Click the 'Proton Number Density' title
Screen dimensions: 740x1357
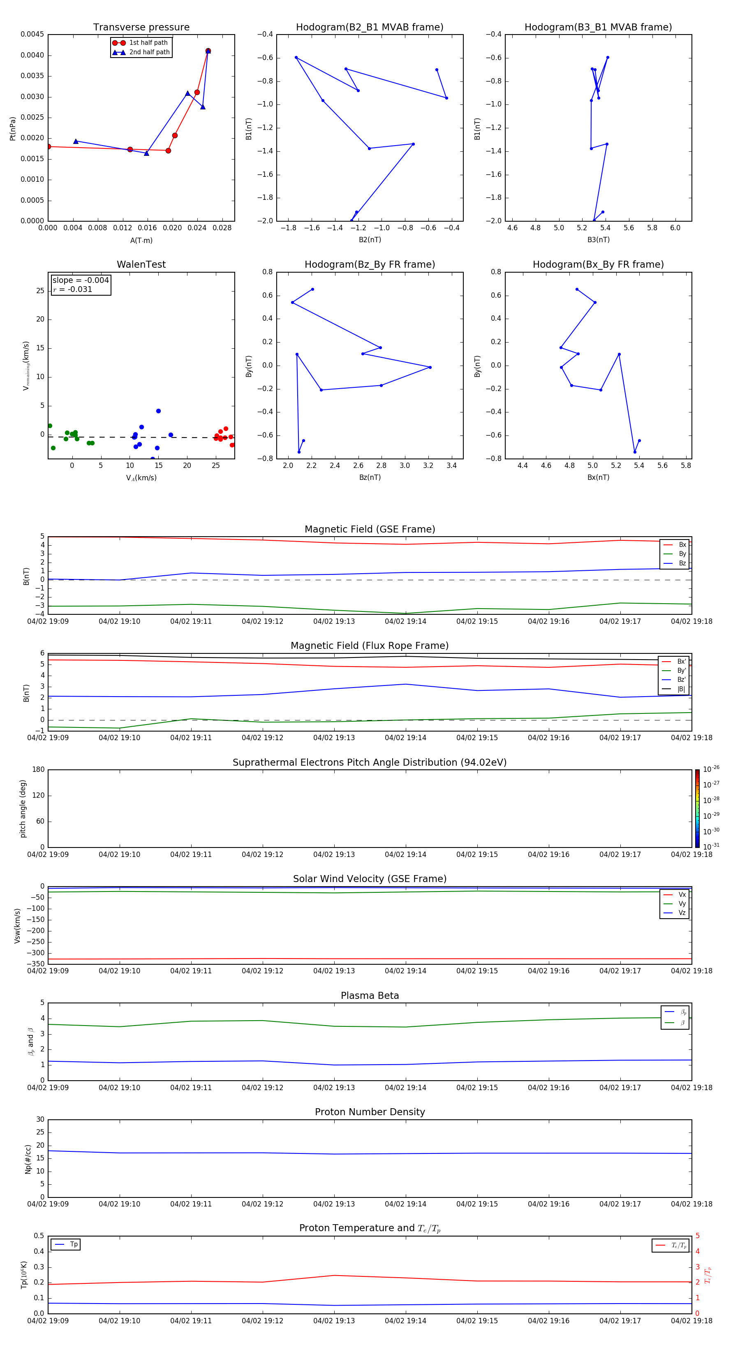pos(370,1112)
